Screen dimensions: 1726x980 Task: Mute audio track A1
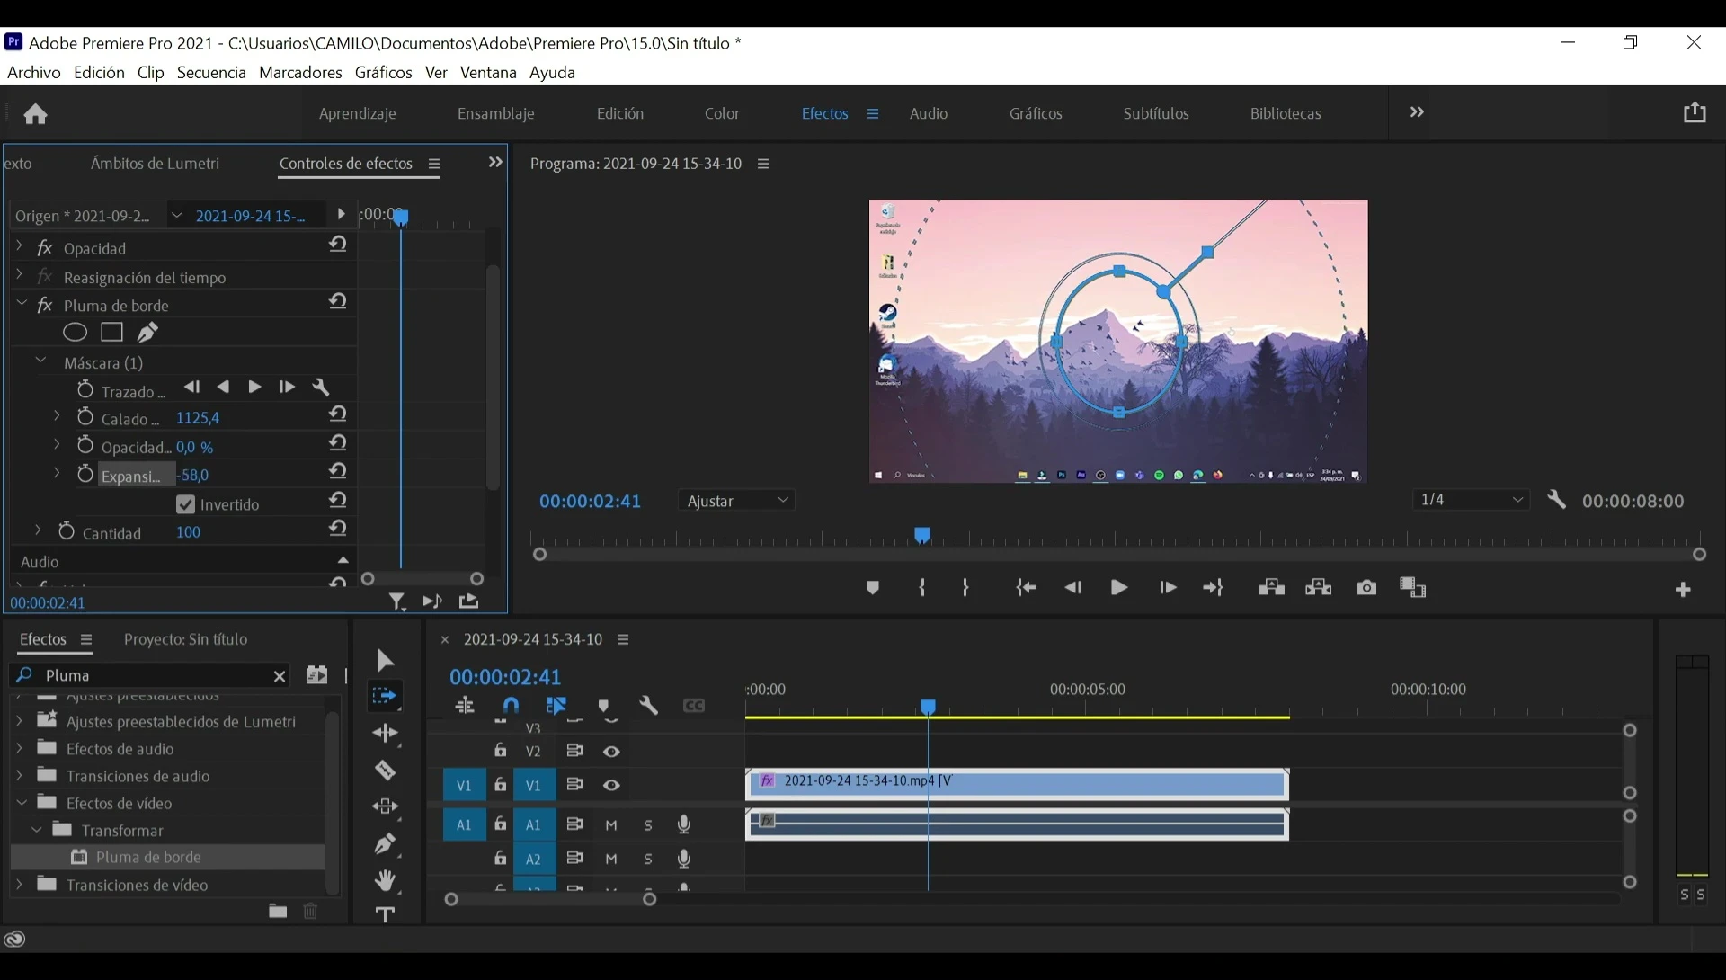[x=611, y=824]
